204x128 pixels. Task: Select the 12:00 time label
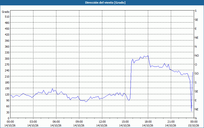(102, 122)
